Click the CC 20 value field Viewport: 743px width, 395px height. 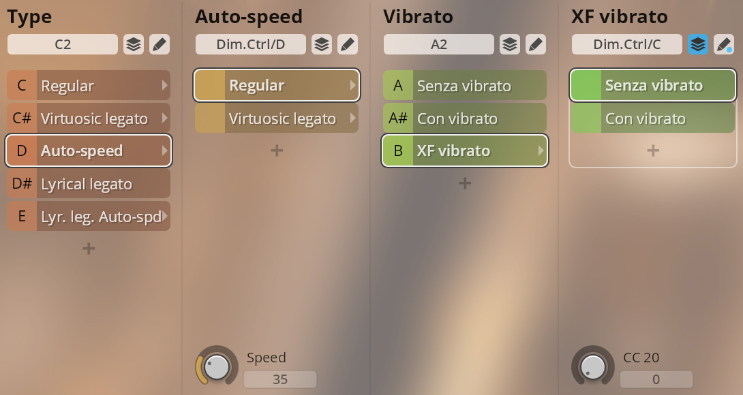(x=656, y=379)
